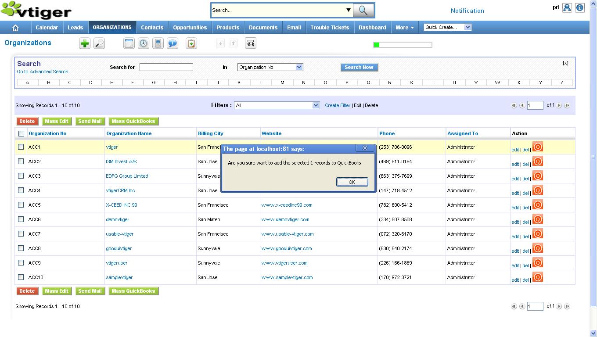Go to the Home icon in navigation bar
597x337 pixels.
click(x=15, y=28)
